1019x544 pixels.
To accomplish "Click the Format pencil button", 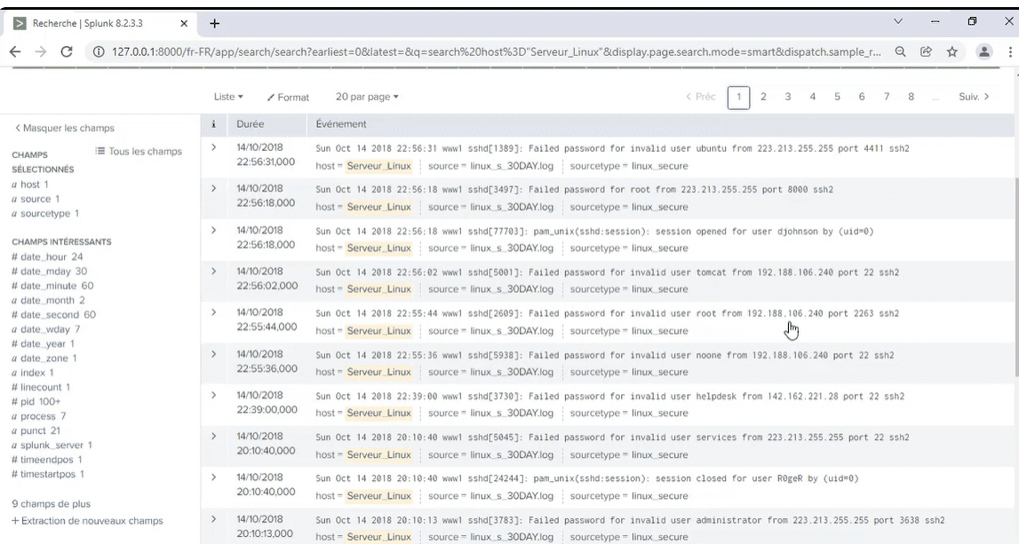I will tap(288, 98).
